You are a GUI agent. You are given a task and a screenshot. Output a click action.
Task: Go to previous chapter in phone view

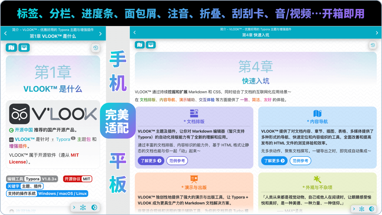[x=5, y=34]
